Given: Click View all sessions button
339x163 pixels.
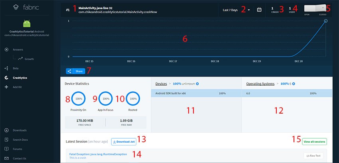Looking at the screenshot, I should [x=314, y=142].
